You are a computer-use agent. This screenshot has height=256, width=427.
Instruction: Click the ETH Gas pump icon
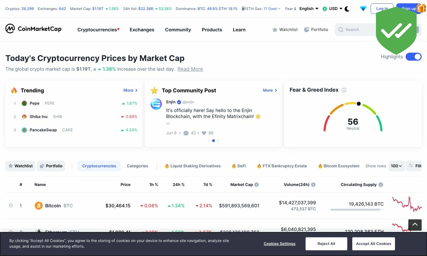pos(244,9)
